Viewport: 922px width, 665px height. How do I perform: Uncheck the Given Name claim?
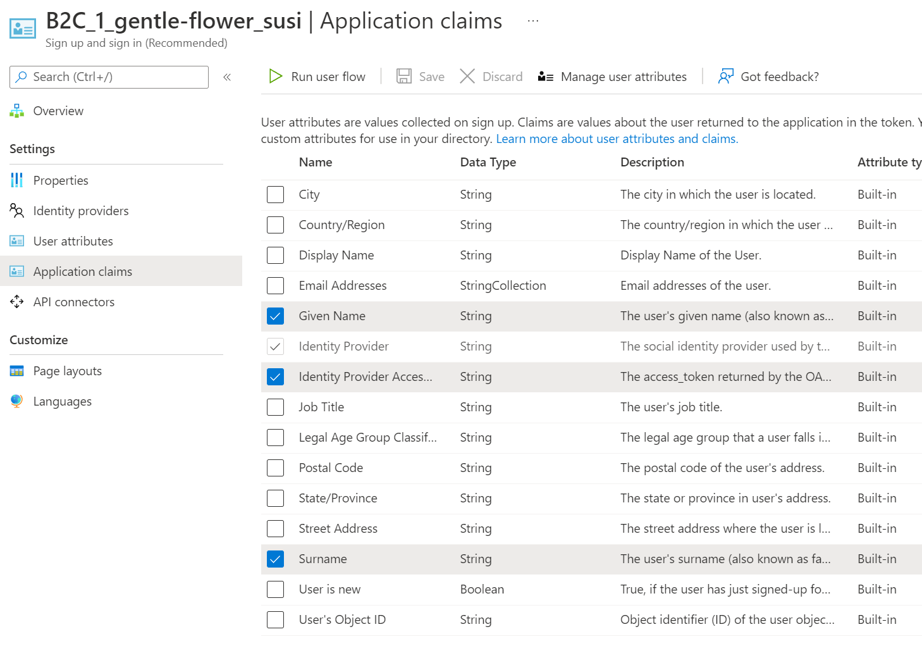(275, 316)
